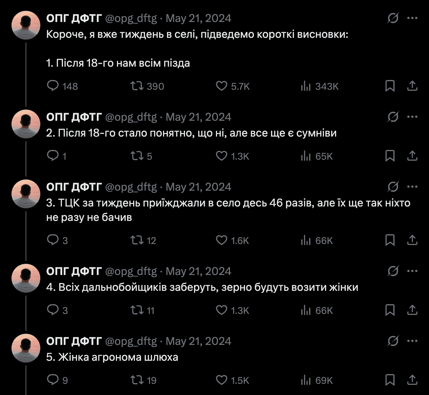This screenshot has height=395, width=429.
Task: Toggle the bookmark on the tweet about жінка агронома
Action: [x=390, y=380]
